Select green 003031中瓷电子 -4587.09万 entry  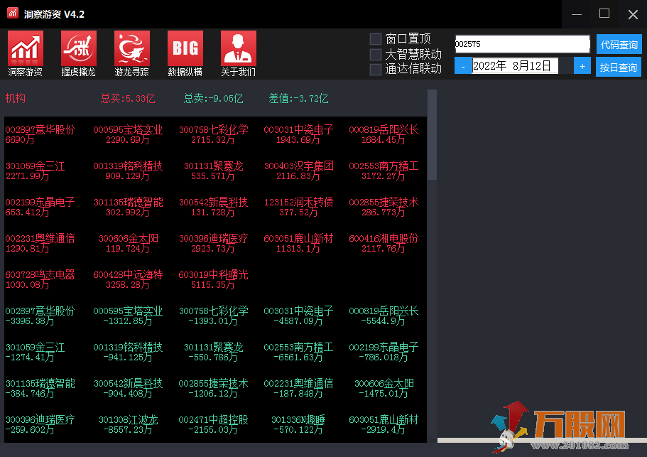coord(298,316)
